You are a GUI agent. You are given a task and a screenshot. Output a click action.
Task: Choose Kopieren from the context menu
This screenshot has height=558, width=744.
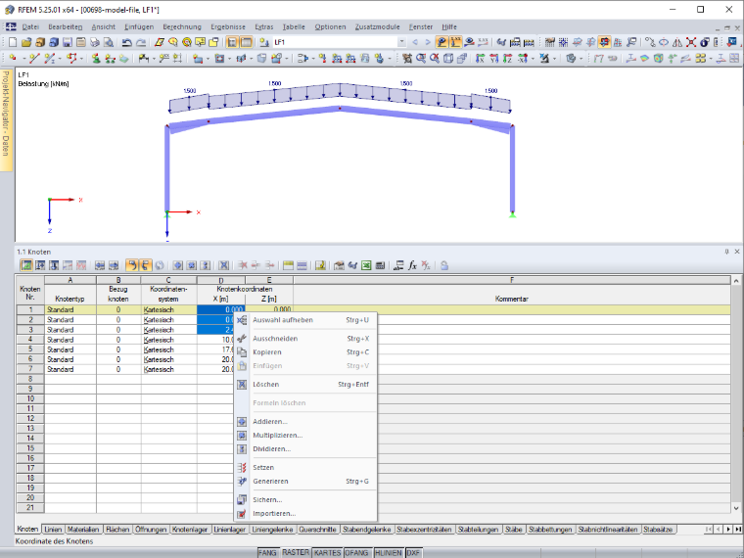(267, 352)
